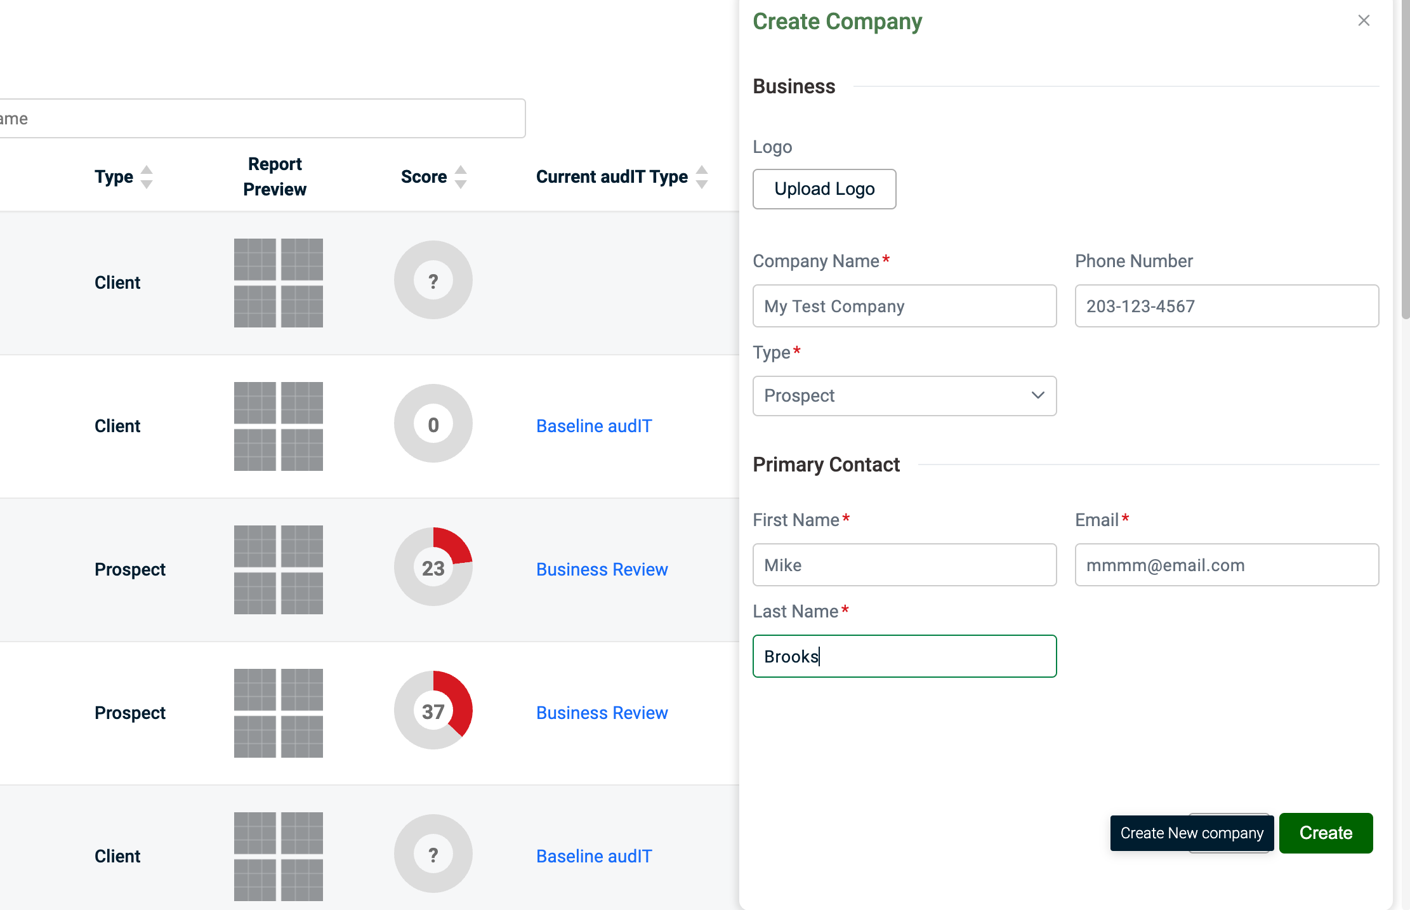Open Business Review link for score 23 row
Image resolution: width=1410 pixels, height=910 pixels.
pos(602,569)
